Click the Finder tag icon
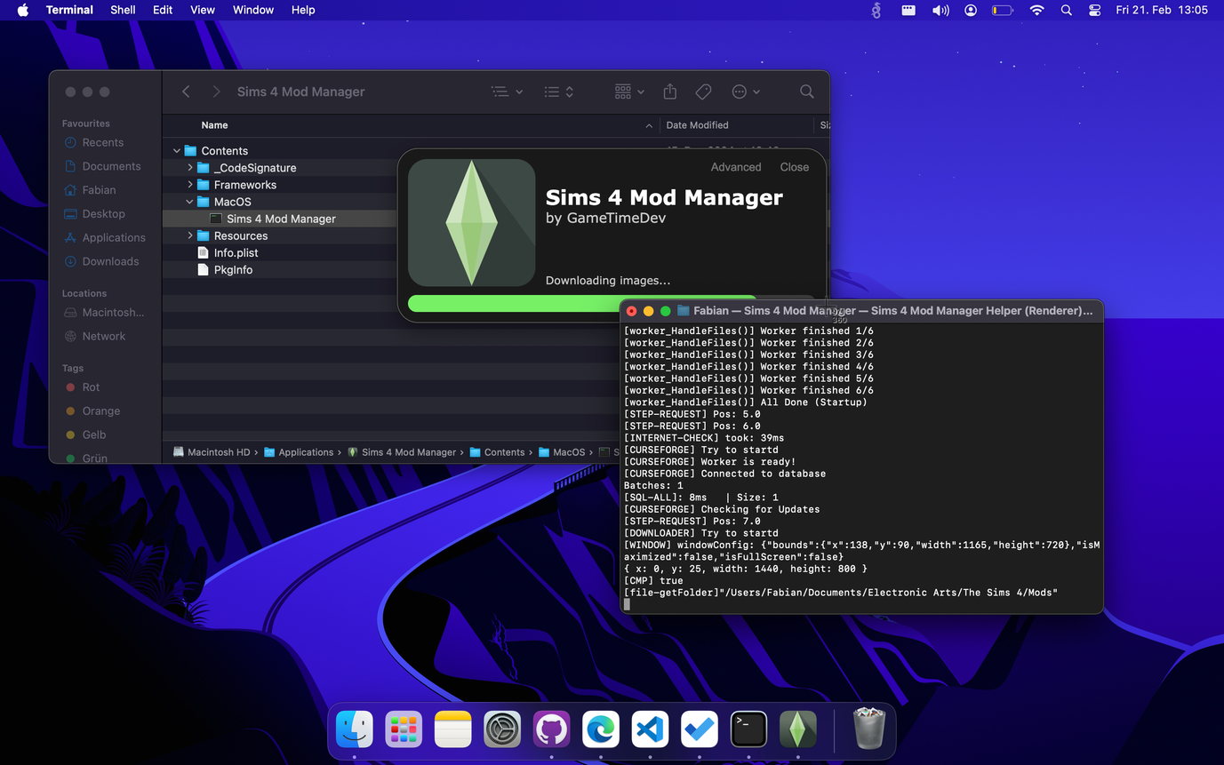This screenshot has width=1224, height=765. point(703,92)
